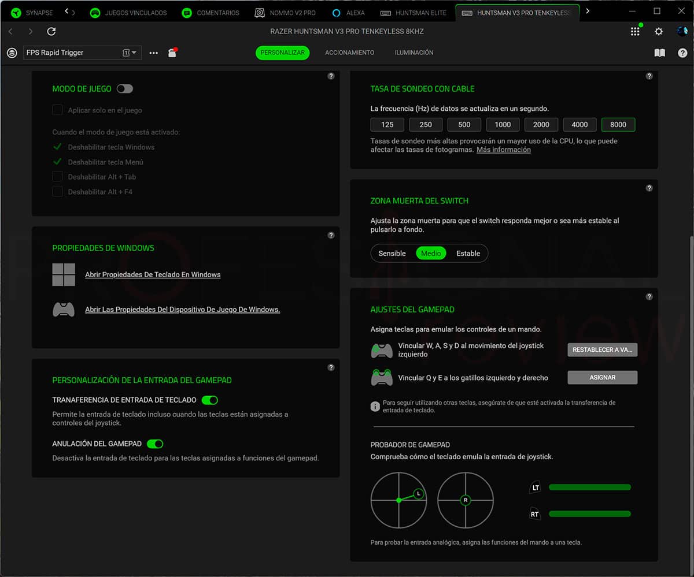Screen dimensions: 694x577
Task: Open the top-right help question icon
Action: (x=682, y=53)
